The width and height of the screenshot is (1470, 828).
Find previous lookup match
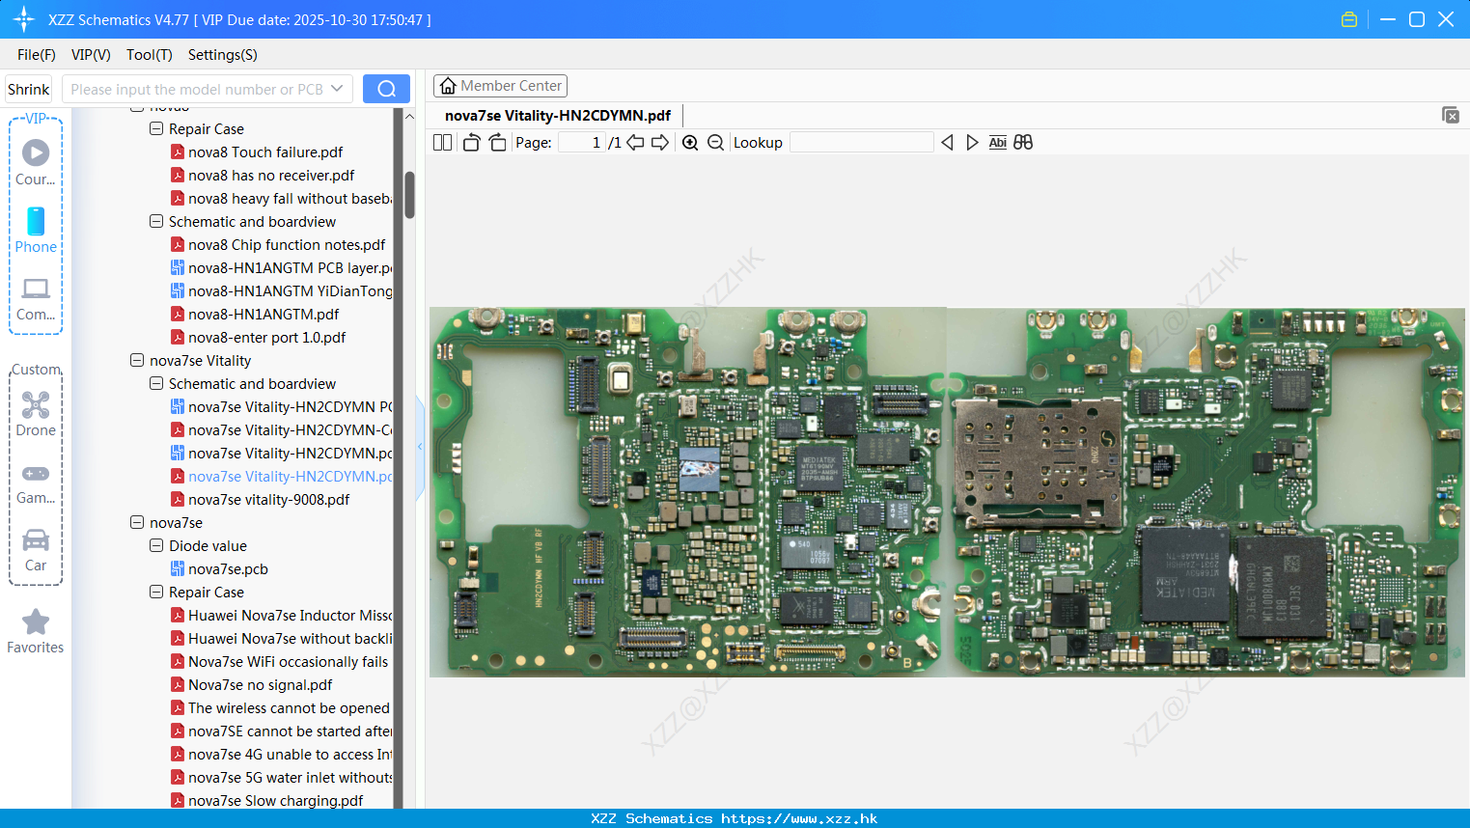(x=947, y=142)
